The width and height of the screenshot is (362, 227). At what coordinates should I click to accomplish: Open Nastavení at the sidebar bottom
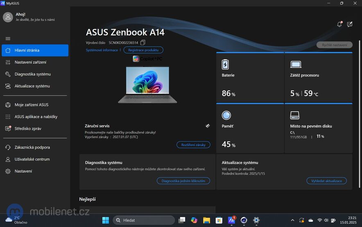point(35,171)
